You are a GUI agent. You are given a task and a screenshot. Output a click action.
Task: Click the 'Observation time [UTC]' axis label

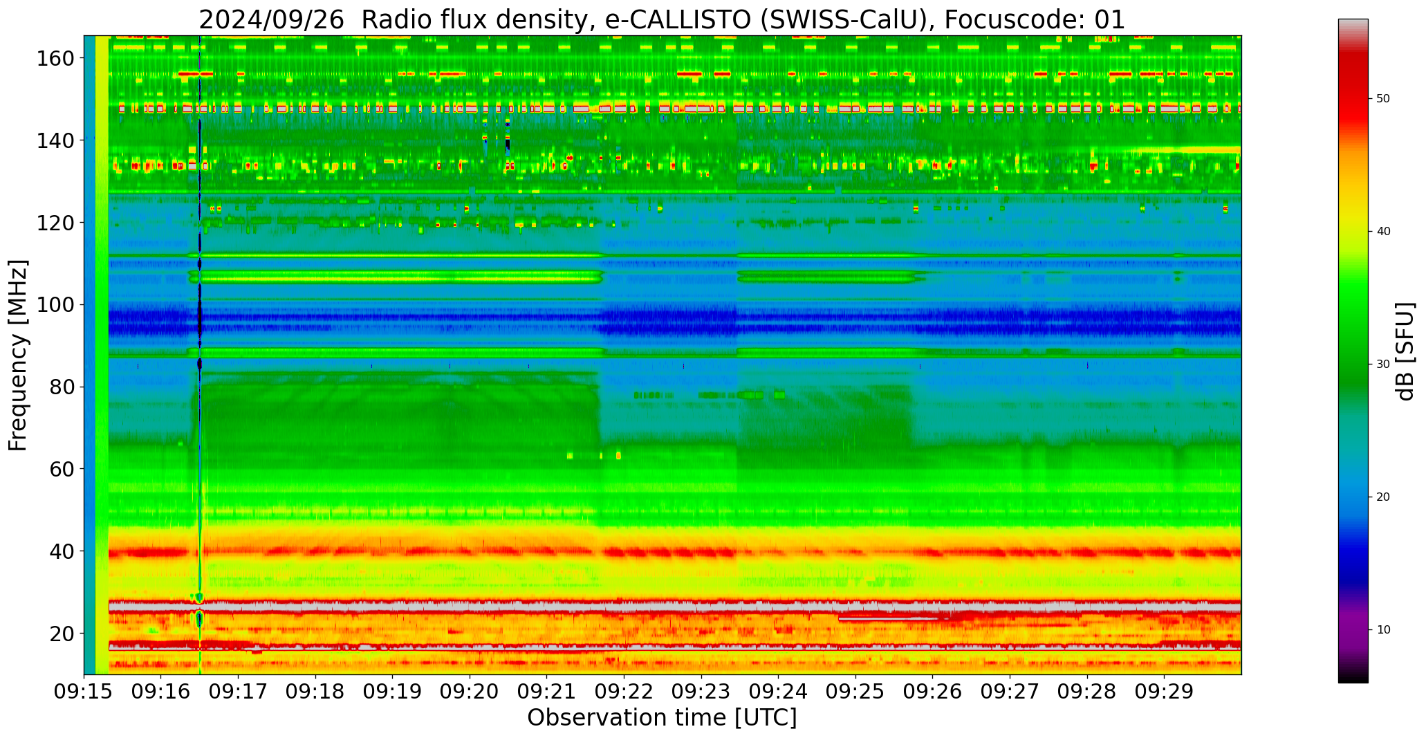[662, 718]
